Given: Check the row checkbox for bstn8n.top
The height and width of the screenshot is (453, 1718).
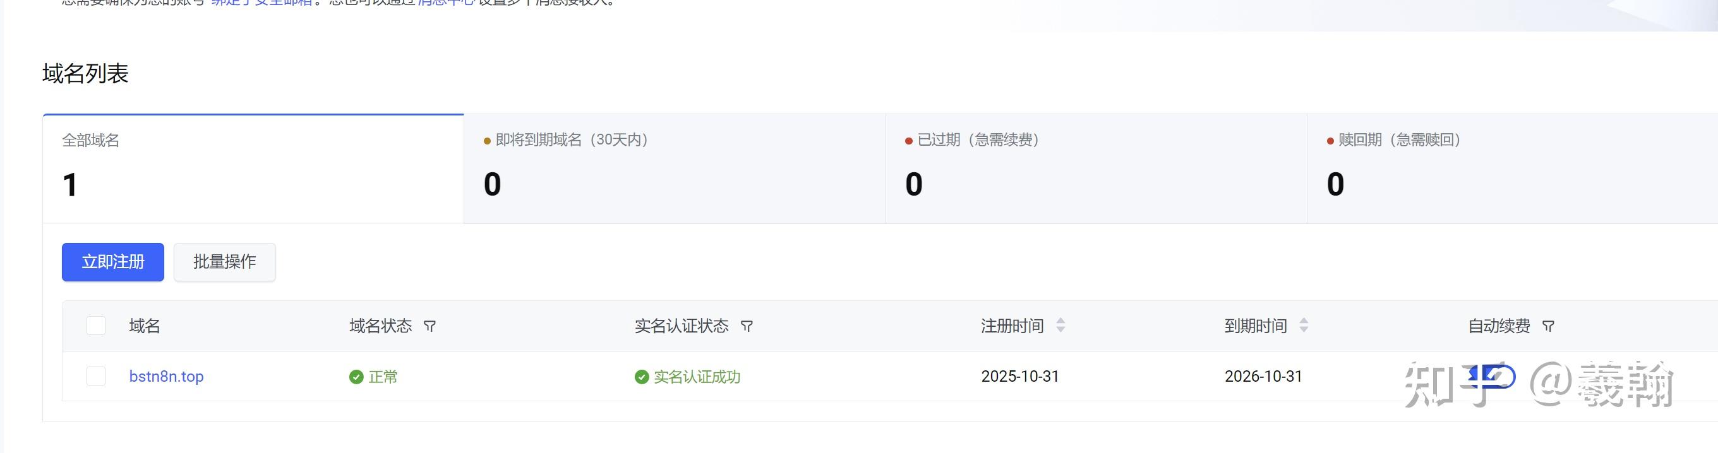Looking at the screenshot, I should pyautogui.click(x=95, y=376).
